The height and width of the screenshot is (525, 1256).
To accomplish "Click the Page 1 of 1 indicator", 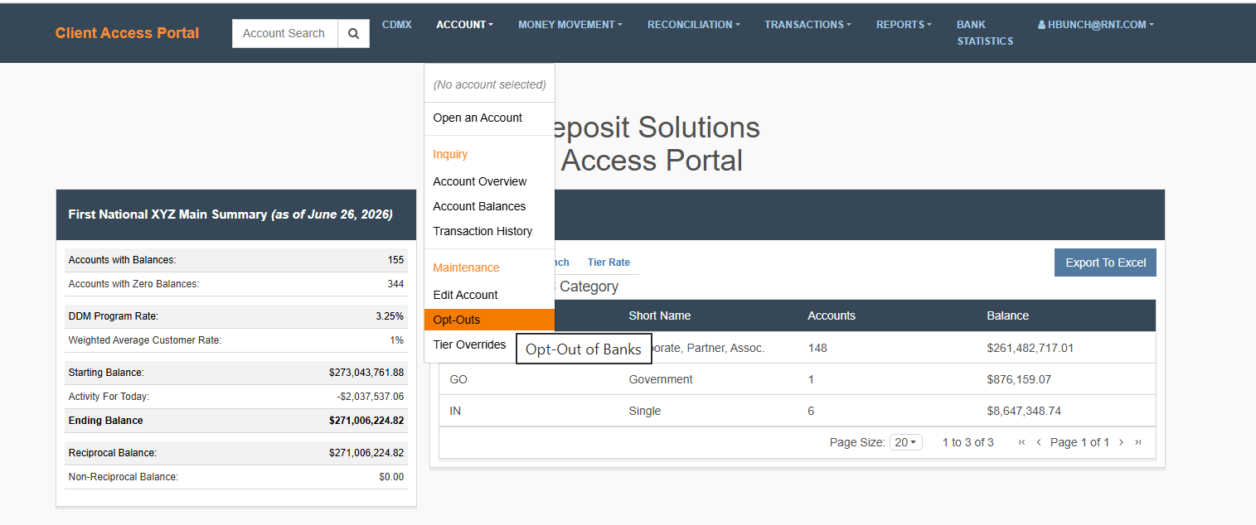I will coord(1080,442).
